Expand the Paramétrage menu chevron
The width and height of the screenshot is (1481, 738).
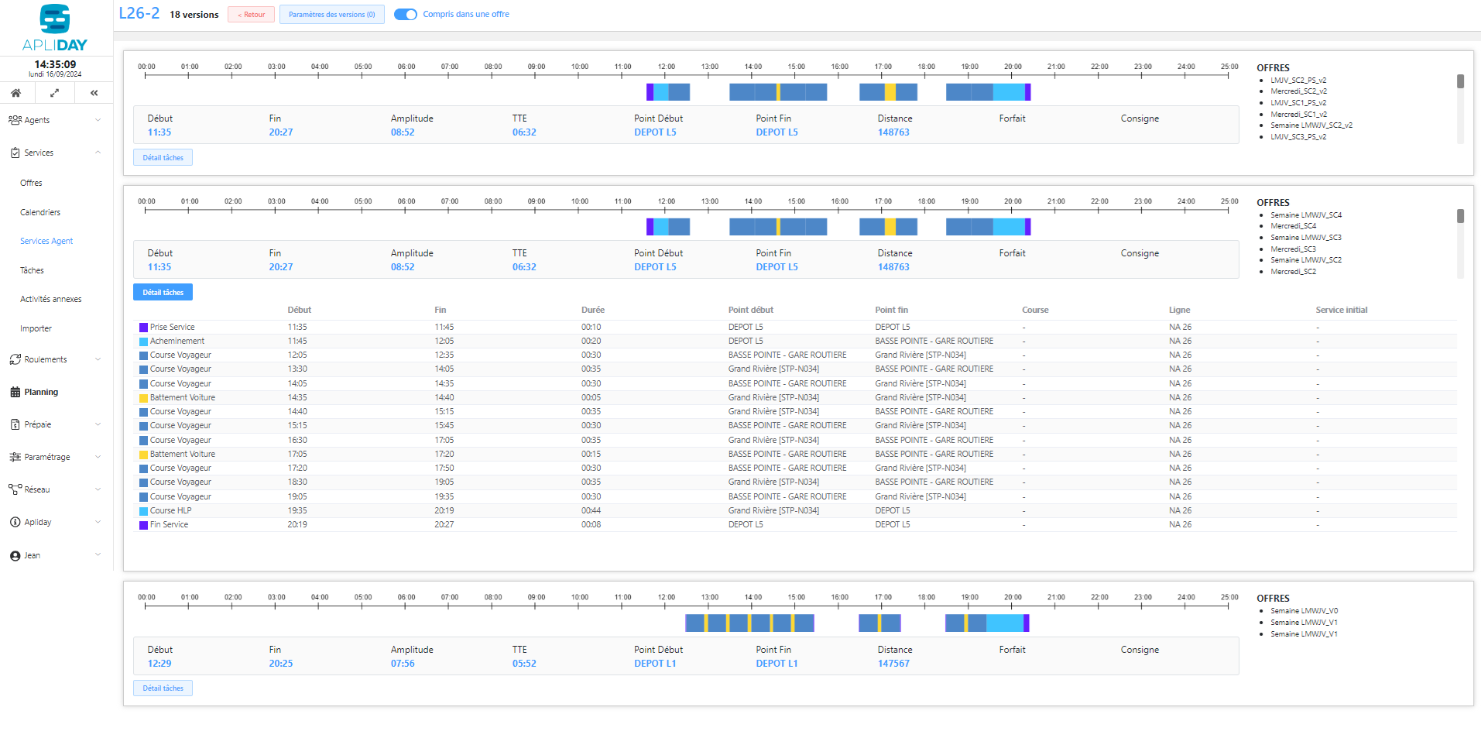(x=98, y=457)
